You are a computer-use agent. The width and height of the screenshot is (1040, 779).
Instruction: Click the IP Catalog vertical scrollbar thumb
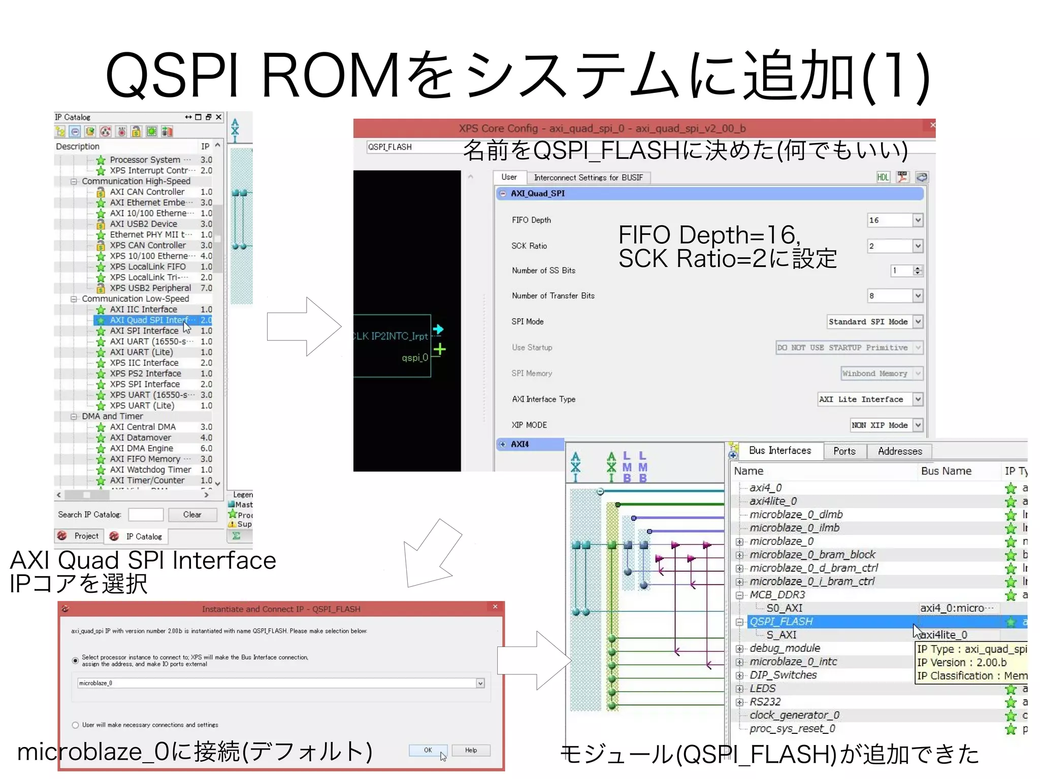[218, 239]
